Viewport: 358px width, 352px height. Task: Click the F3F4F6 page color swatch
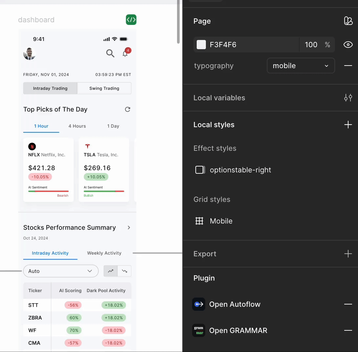point(201,45)
